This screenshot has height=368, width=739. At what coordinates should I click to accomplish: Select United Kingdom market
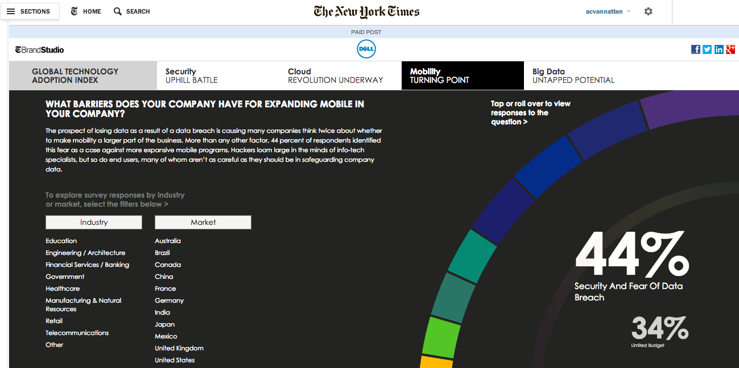point(179,348)
